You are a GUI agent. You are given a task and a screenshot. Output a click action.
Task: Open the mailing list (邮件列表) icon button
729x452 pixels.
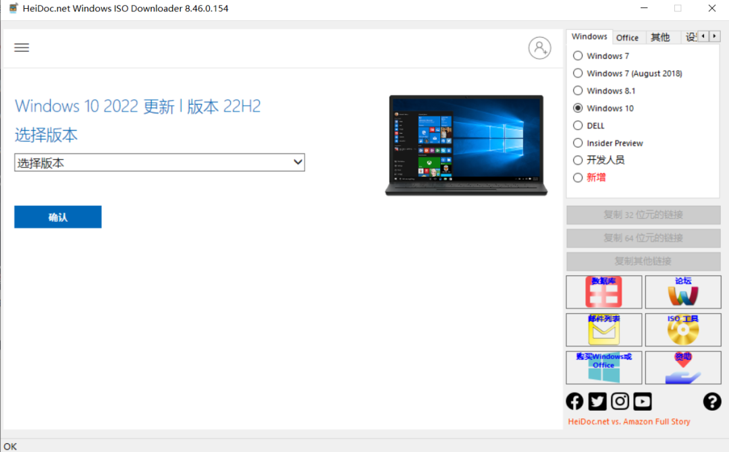click(x=604, y=330)
